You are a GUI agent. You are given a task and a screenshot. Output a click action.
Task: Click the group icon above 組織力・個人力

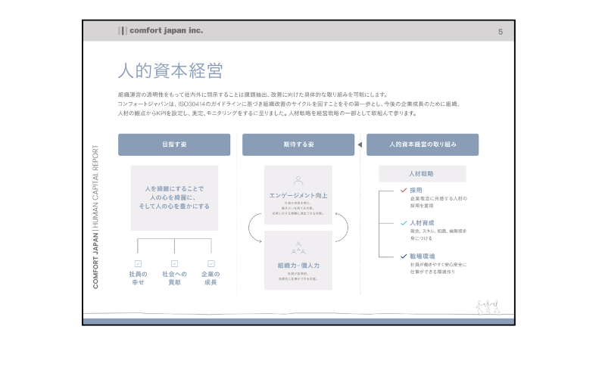tap(298, 248)
